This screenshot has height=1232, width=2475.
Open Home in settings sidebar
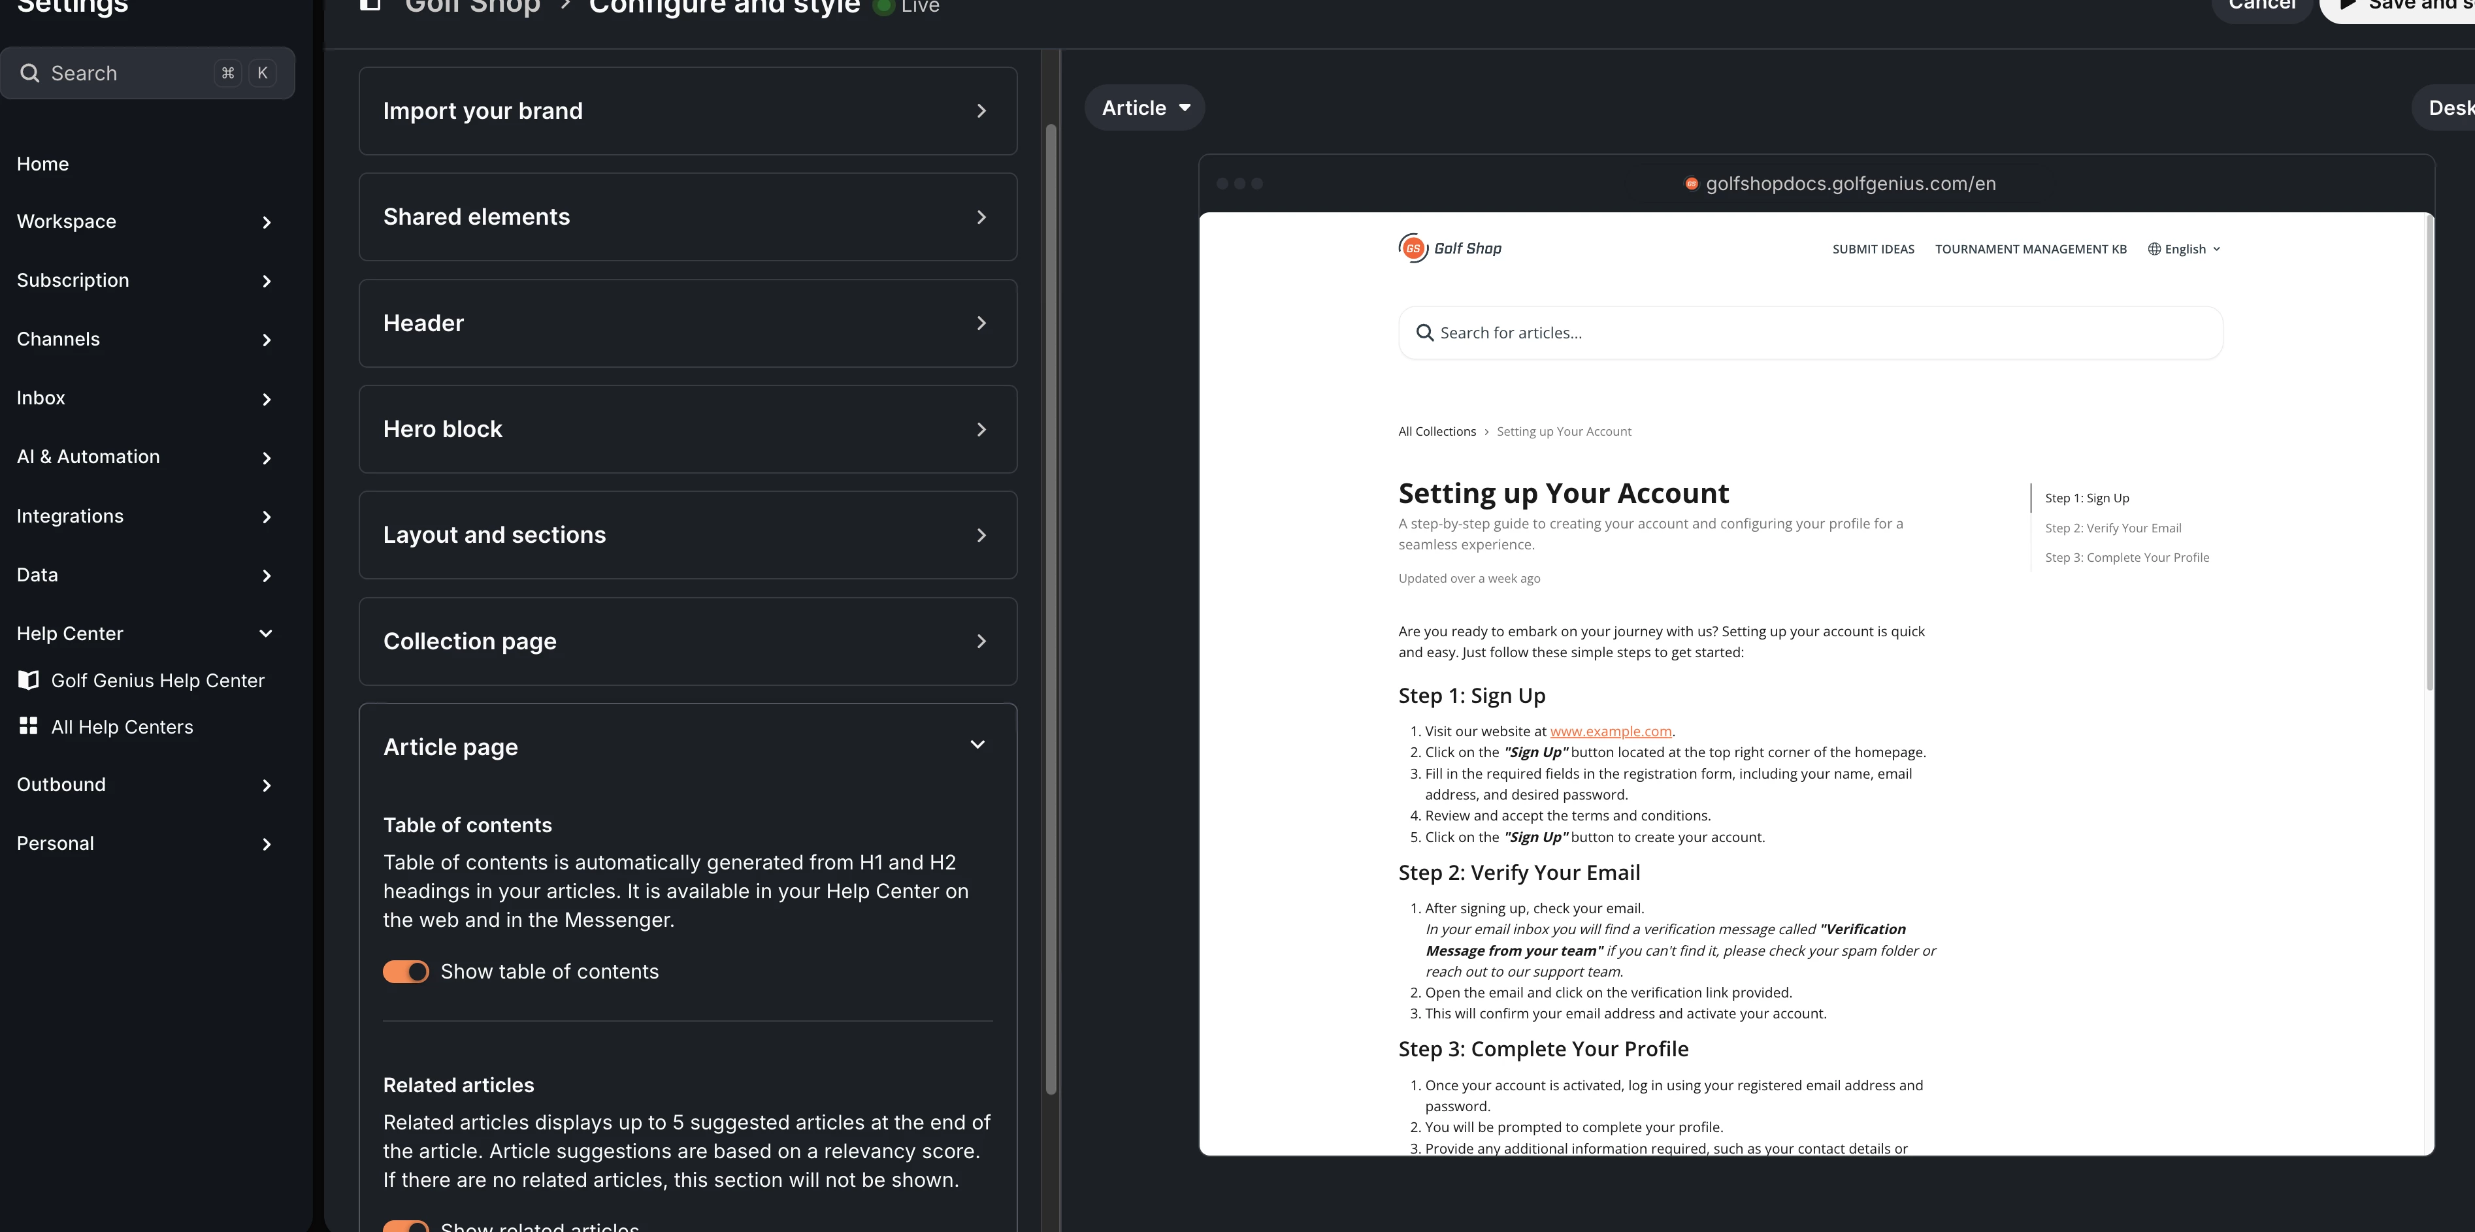pyautogui.click(x=42, y=164)
